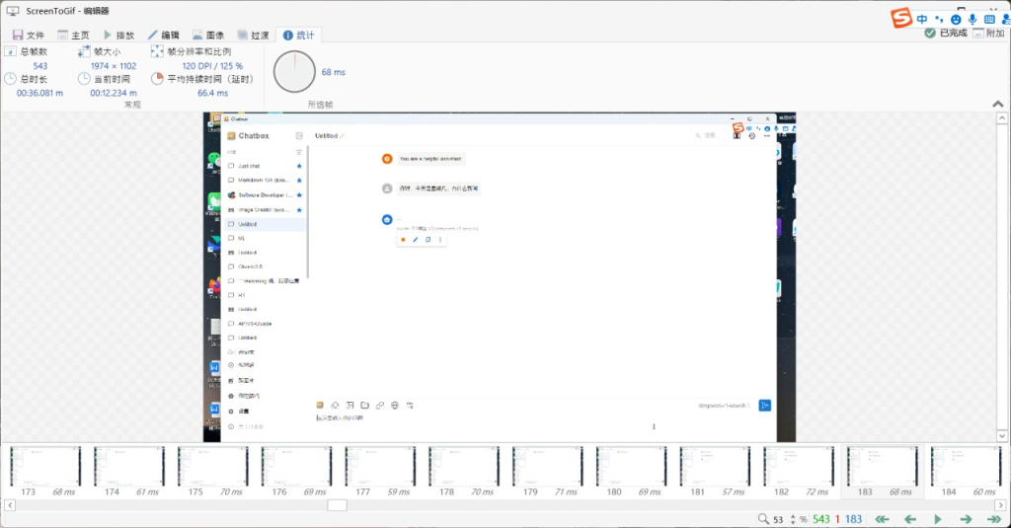Click the Sogou input method logo
The height and width of the screenshot is (528, 1011).
pos(900,19)
